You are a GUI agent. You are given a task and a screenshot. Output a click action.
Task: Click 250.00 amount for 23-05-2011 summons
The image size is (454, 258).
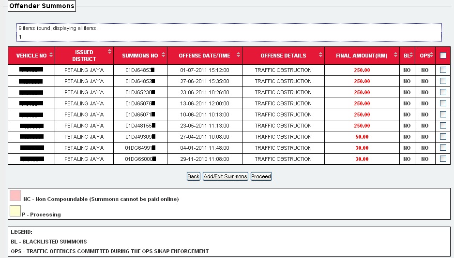tap(362, 126)
